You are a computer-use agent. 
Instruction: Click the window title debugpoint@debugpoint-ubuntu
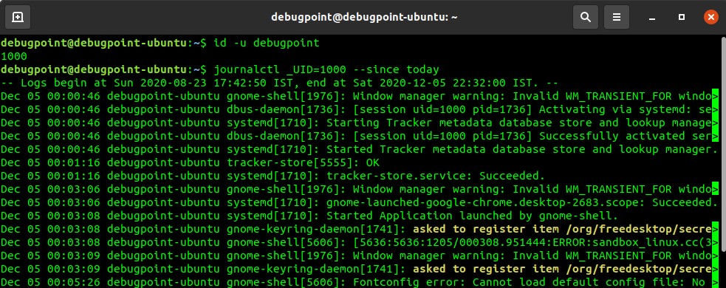click(364, 17)
